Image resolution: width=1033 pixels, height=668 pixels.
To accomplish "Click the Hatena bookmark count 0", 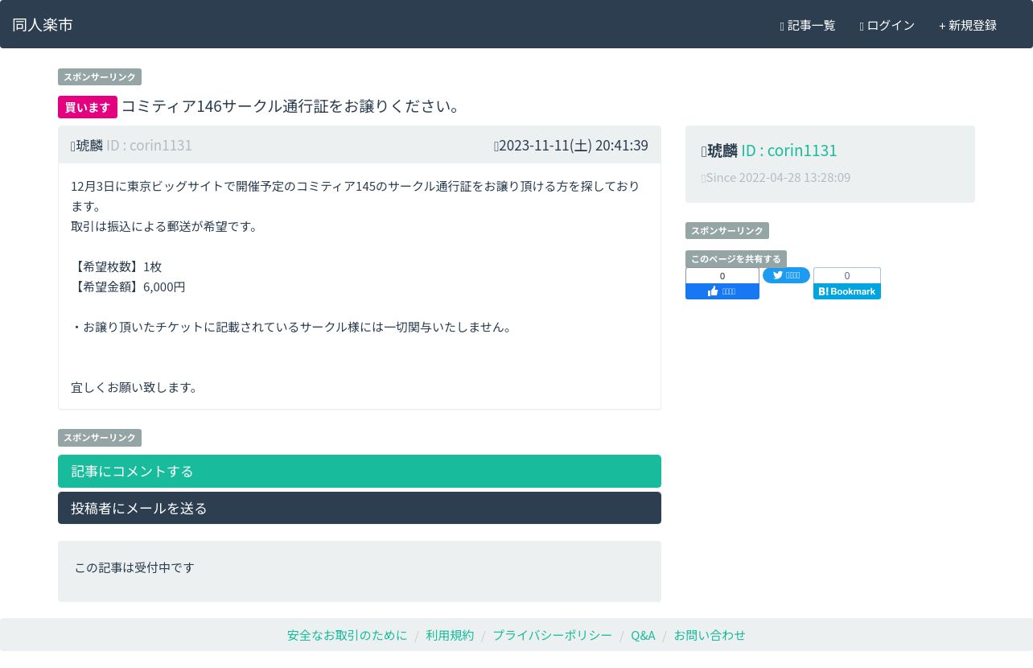I will 847,275.
